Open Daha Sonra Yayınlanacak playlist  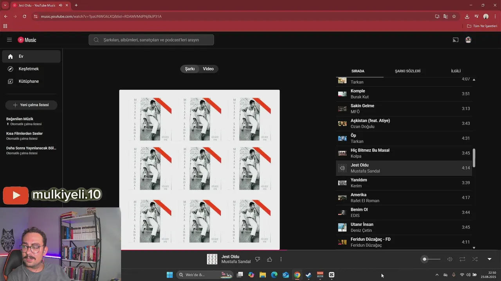[31, 150]
